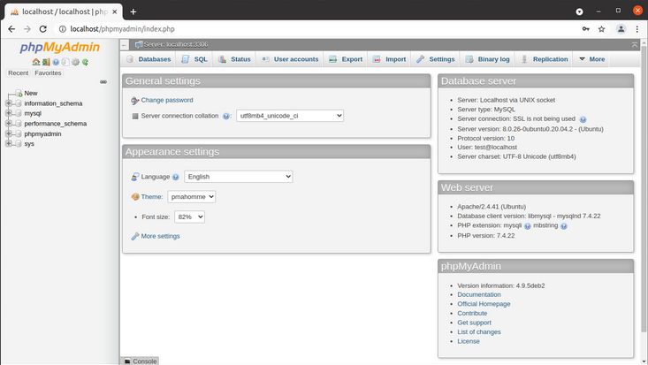Expand the information_schema database tree node

click(8, 103)
